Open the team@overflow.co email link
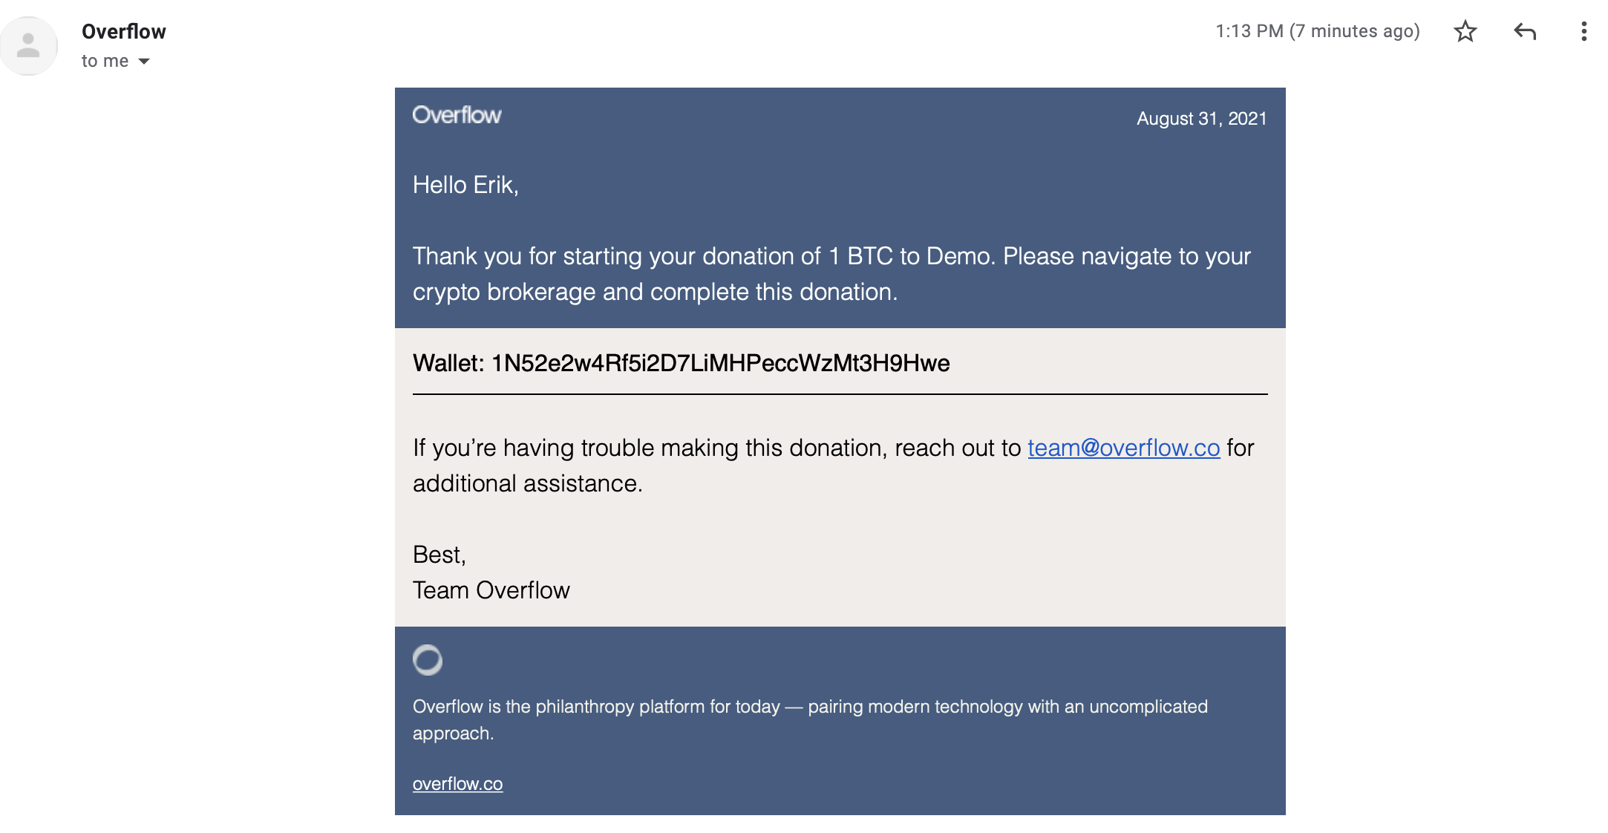Screen dimensions: 1608x833 point(1123,448)
